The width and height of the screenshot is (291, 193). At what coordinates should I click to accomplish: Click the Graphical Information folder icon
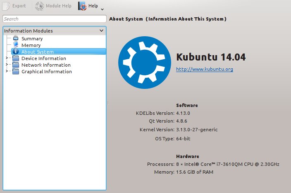click(x=16, y=72)
